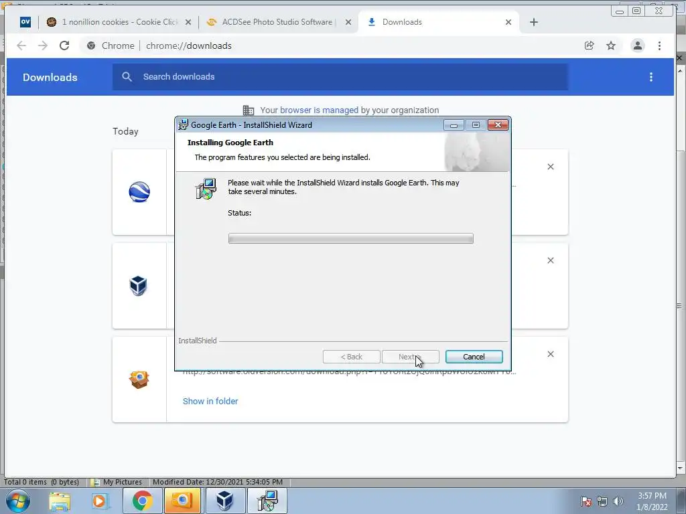This screenshot has width=686, height=514.
Task: Click the orange box installer download icon
Action: [139, 379]
